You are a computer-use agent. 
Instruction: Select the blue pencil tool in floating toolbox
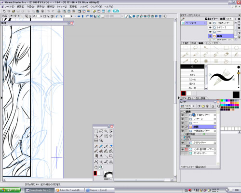click(101, 146)
